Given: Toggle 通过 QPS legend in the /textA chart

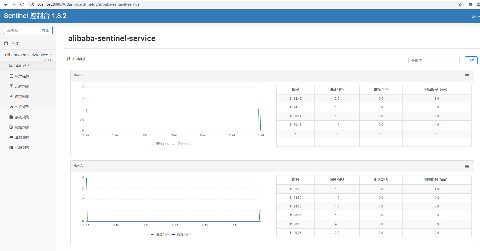Looking at the screenshot, I should pos(160,234).
